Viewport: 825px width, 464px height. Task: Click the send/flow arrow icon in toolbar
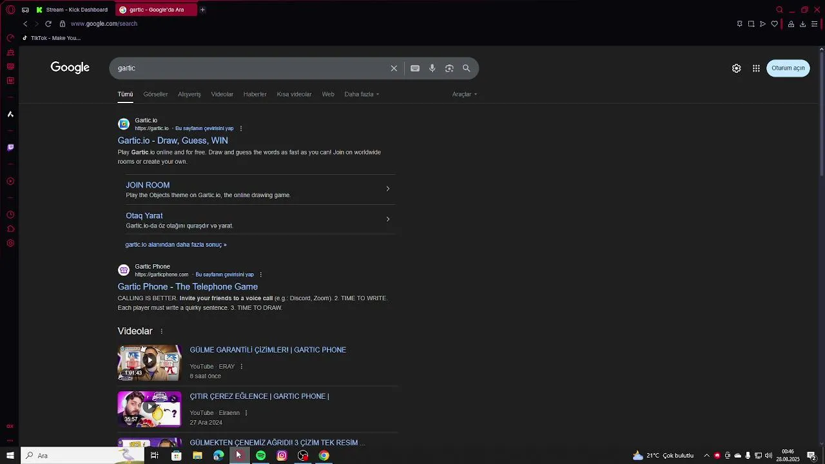coord(762,24)
